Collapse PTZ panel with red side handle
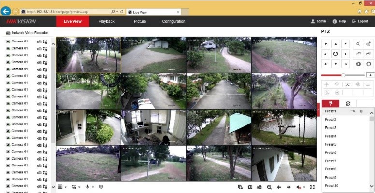The height and width of the screenshot is (193, 375). [x=318, y=110]
